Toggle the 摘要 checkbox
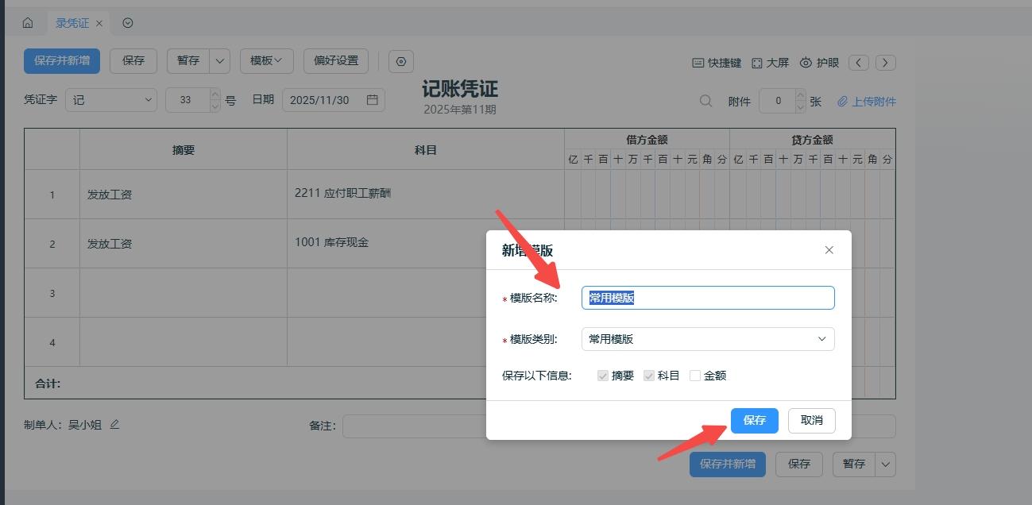This screenshot has height=505, width=1032. coord(603,376)
